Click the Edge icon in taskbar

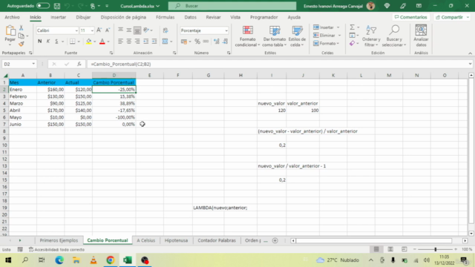coord(59,260)
